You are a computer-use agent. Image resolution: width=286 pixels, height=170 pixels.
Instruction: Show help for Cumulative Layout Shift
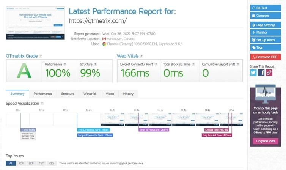tap(237, 65)
